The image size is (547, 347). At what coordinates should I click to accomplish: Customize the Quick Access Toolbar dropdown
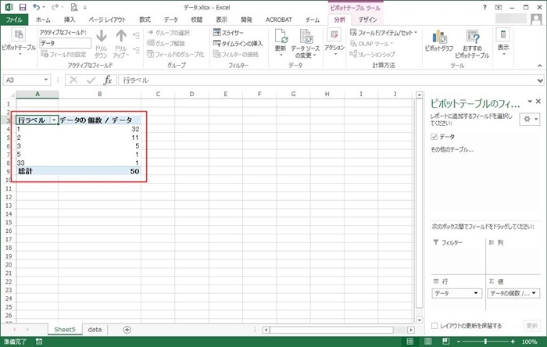pos(85,7)
